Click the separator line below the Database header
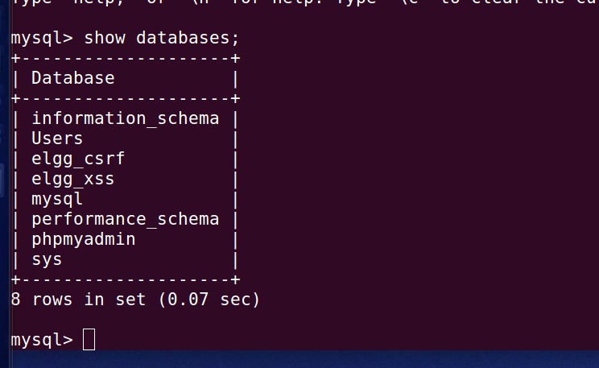 (126, 98)
